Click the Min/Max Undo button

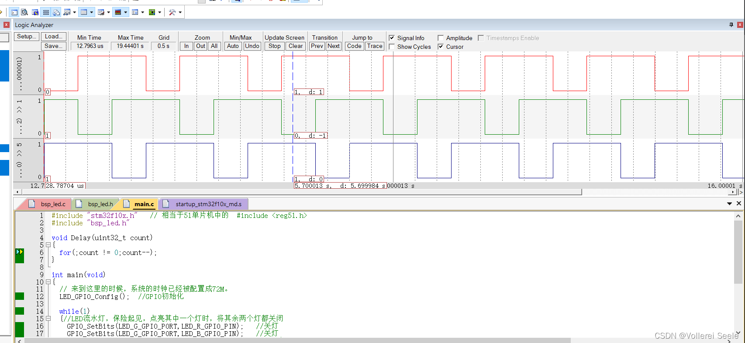pyautogui.click(x=252, y=46)
